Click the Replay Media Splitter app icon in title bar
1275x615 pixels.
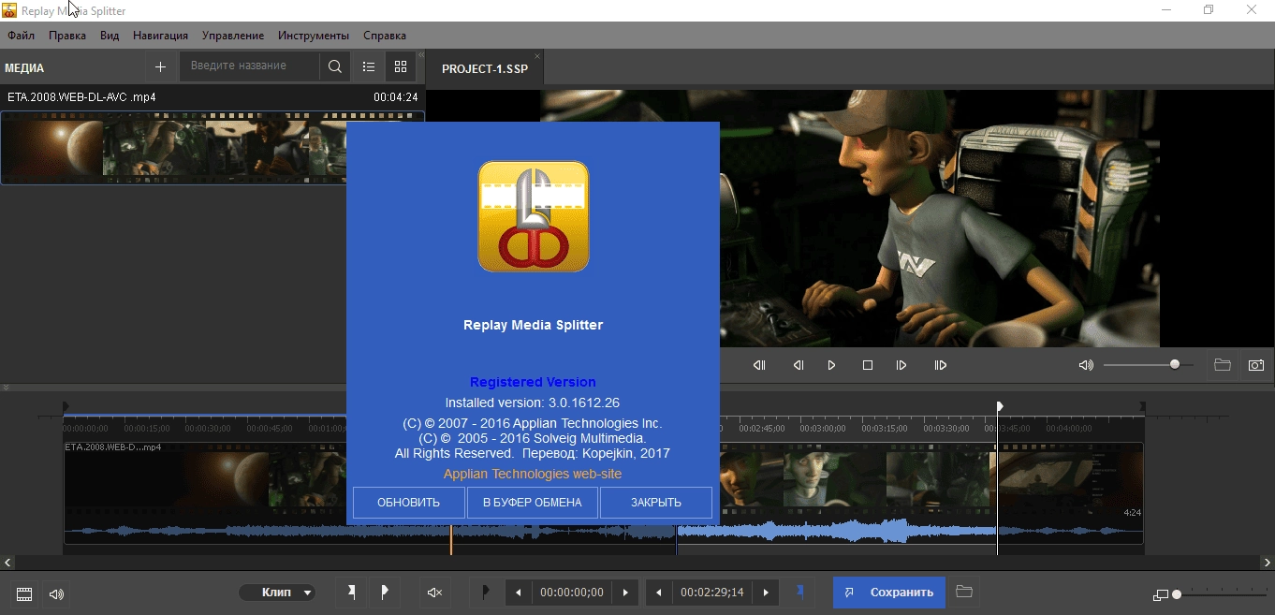(x=9, y=10)
